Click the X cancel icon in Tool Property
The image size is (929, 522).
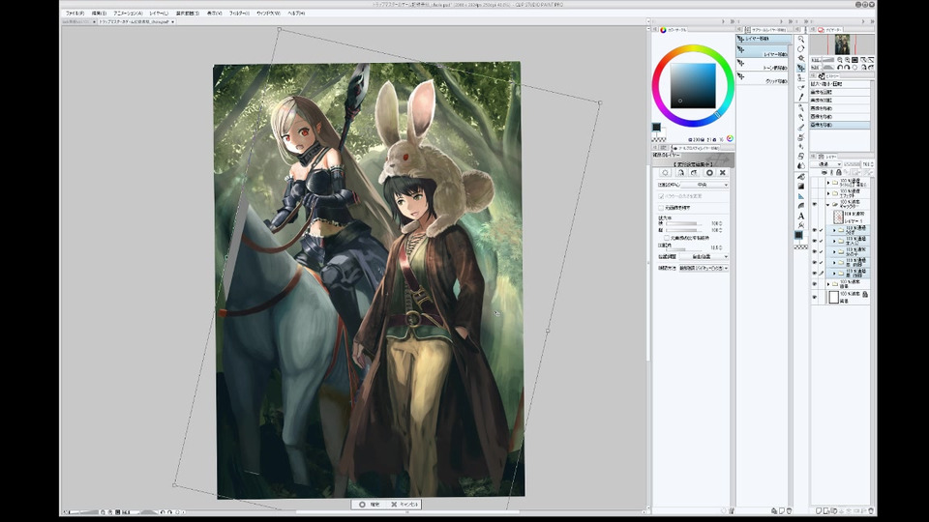(722, 173)
